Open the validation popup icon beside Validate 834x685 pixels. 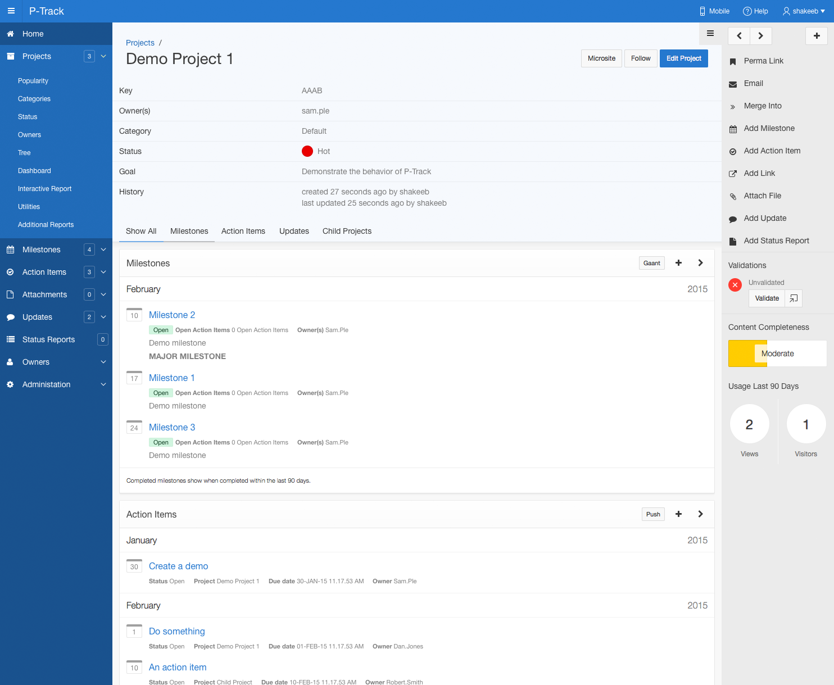point(794,298)
